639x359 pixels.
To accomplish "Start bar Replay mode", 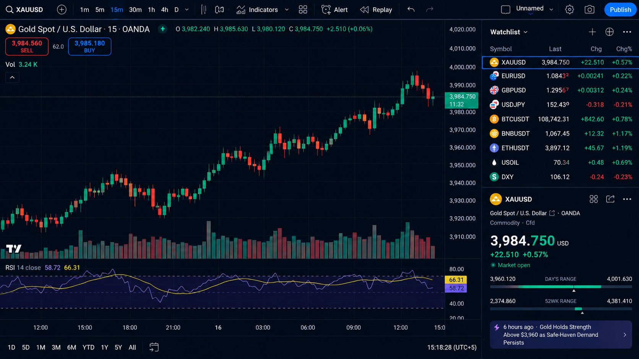I will [376, 10].
